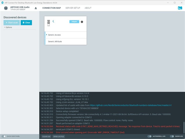Close the nRF Connect window
The width and height of the screenshot is (185, 139).
(182, 3)
